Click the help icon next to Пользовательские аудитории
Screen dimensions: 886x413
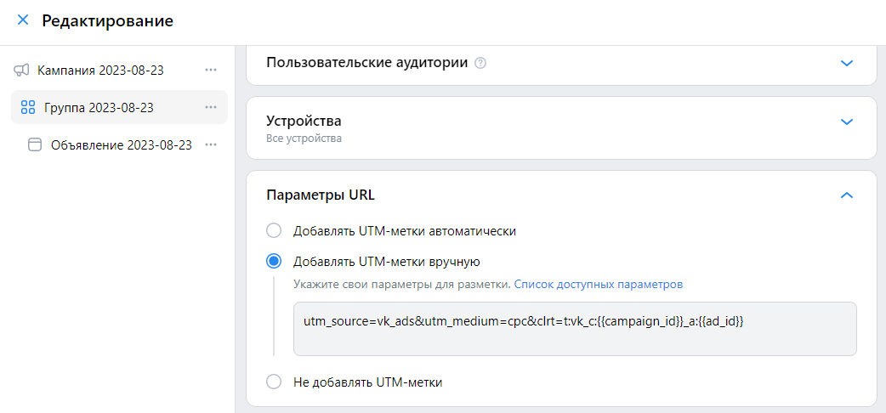click(480, 63)
